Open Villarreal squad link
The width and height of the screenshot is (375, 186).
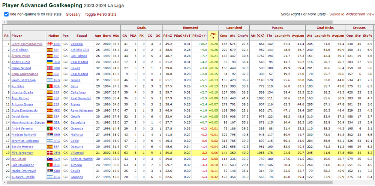point(77,153)
